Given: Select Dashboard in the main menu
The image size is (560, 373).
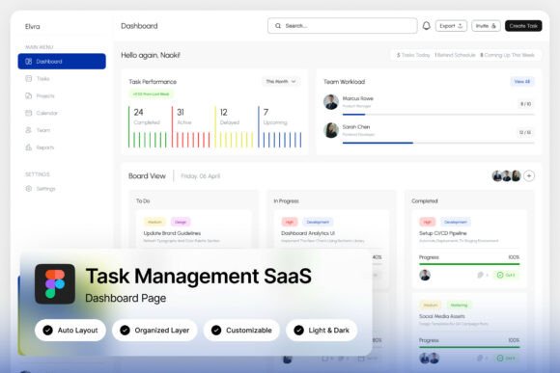Looking at the screenshot, I should coord(62,62).
